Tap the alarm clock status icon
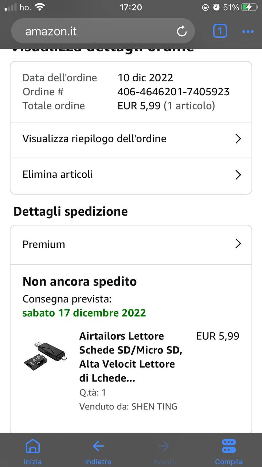Image resolution: width=262 pixels, height=467 pixels. pyautogui.click(x=216, y=7)
